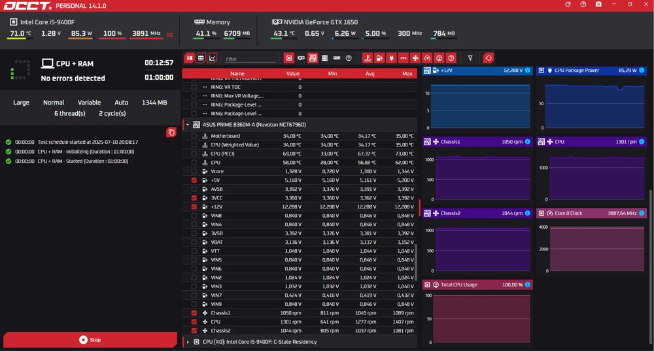
Task: Click the Filter text field
Action: (x=250, y=59)
